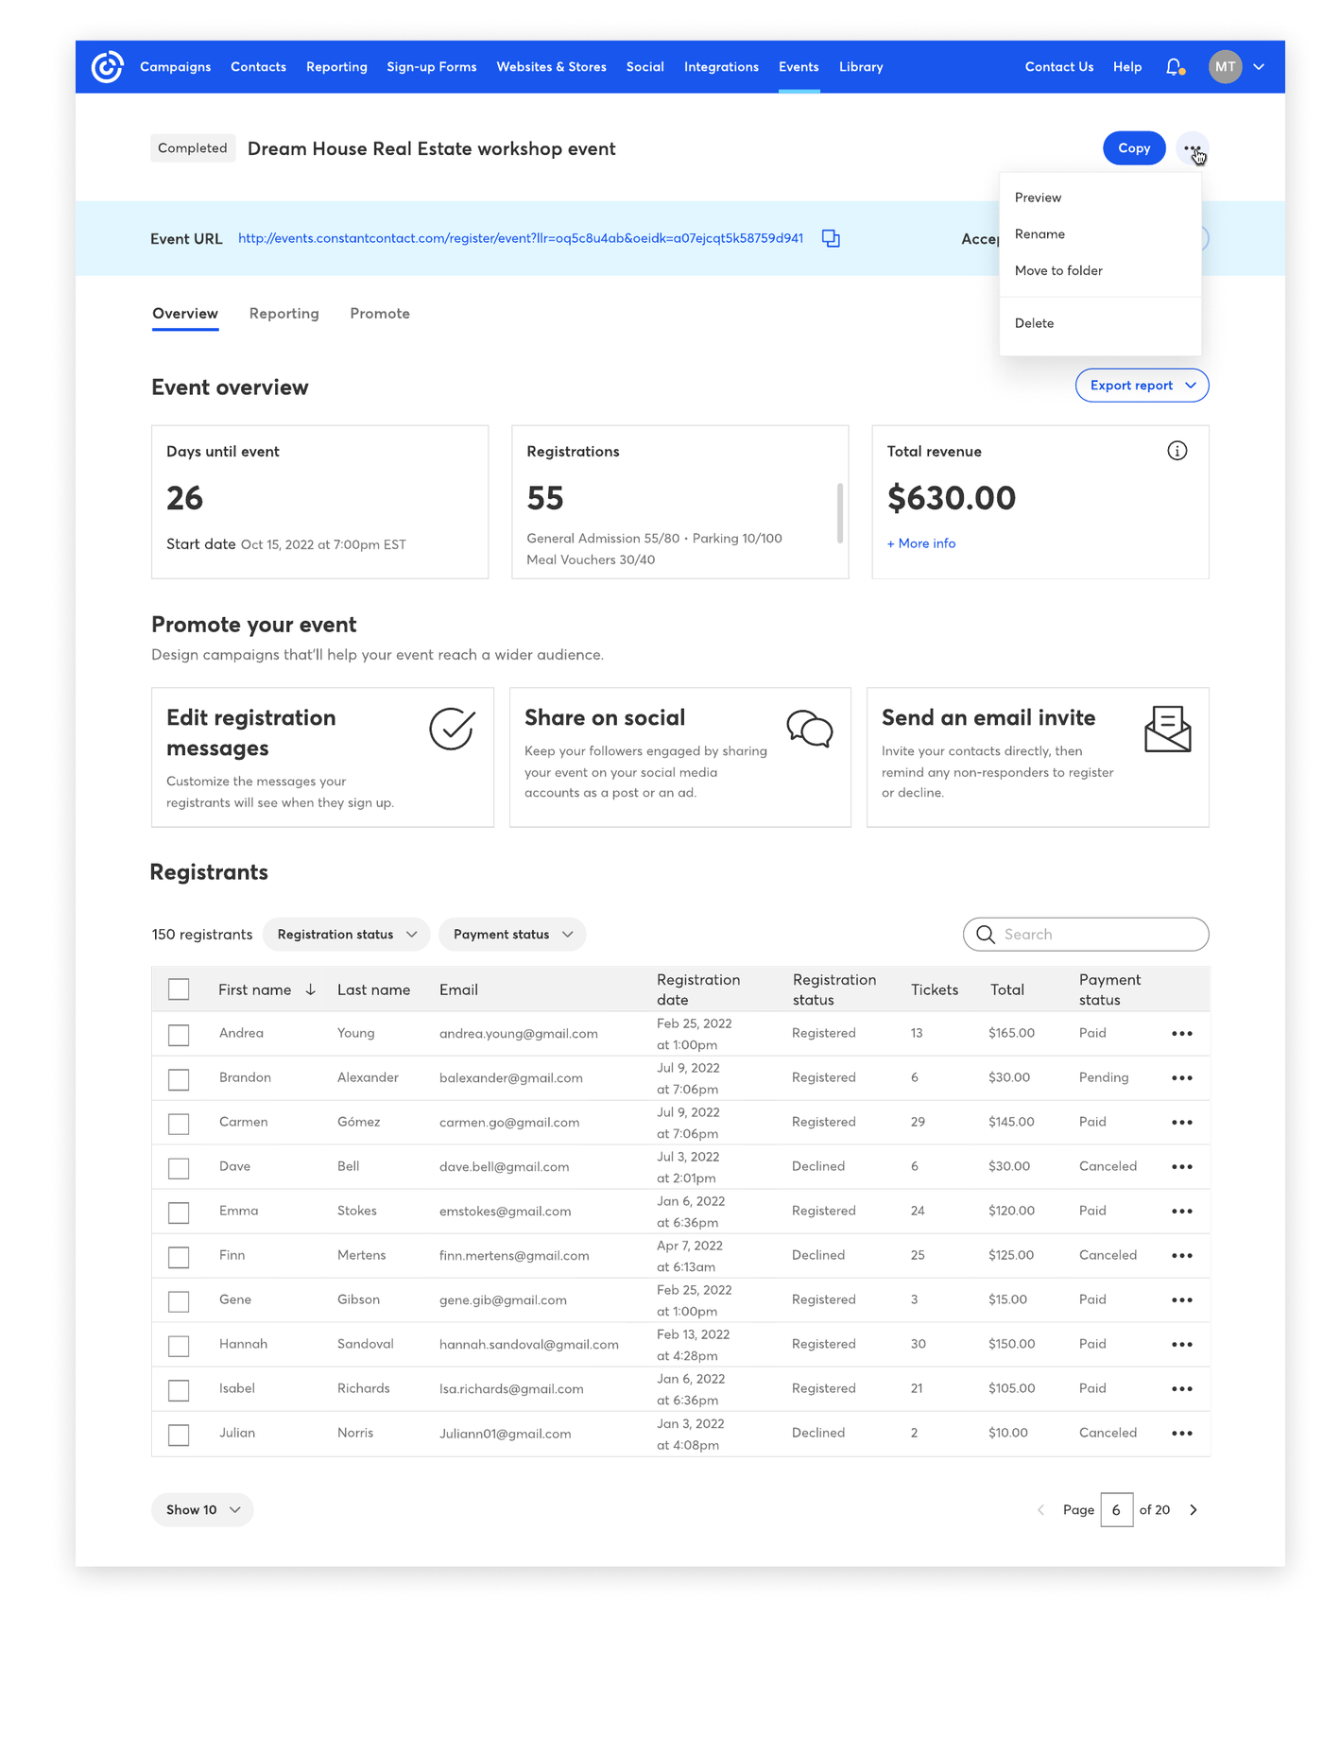This screenshot has height=1754, width=1323.
Task: Open row actions for Julian Norris
Action: tap(1181, 1434)
